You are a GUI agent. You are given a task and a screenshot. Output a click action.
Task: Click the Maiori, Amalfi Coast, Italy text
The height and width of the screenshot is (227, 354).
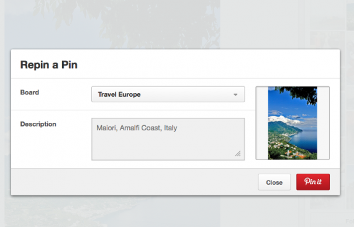(137, 128)
